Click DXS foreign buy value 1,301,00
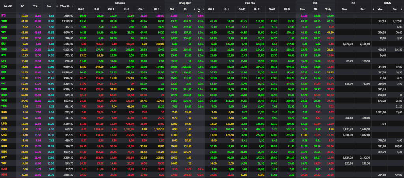This screenshot has width=404, height=178. pos(381,112)
